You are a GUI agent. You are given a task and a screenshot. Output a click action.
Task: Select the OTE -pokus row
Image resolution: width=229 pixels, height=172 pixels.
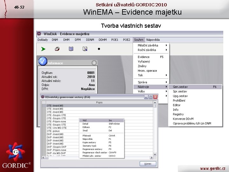coord(63,131)
